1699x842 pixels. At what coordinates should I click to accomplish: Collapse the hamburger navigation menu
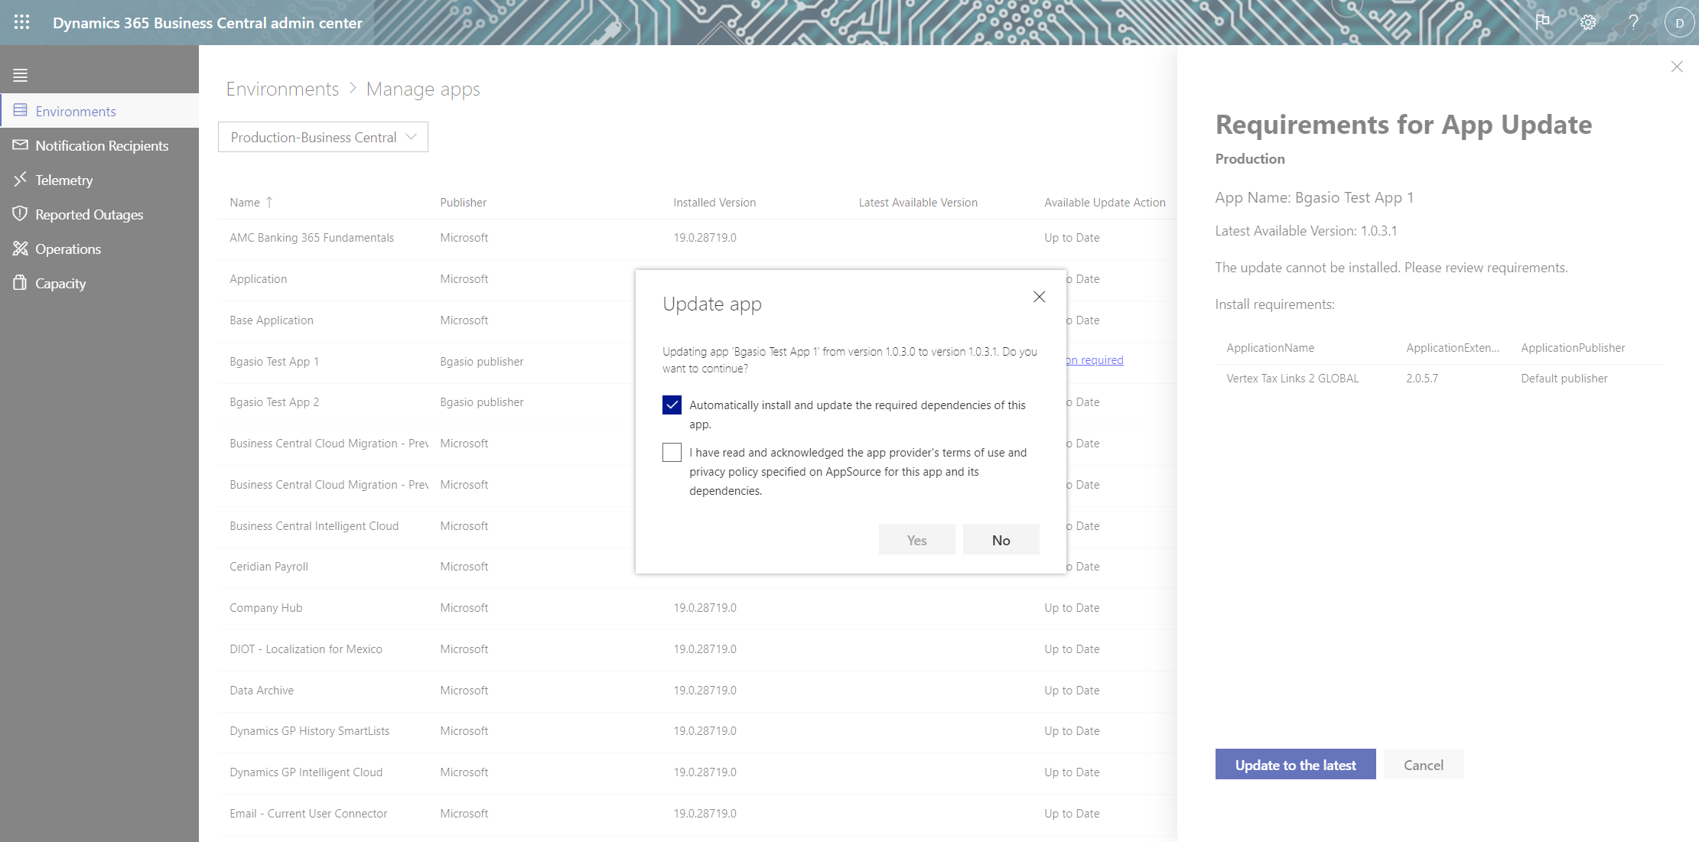[x=21, y=75]
